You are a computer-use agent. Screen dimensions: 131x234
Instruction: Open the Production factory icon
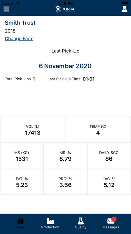pyautogui.click(x=50, y=221)
